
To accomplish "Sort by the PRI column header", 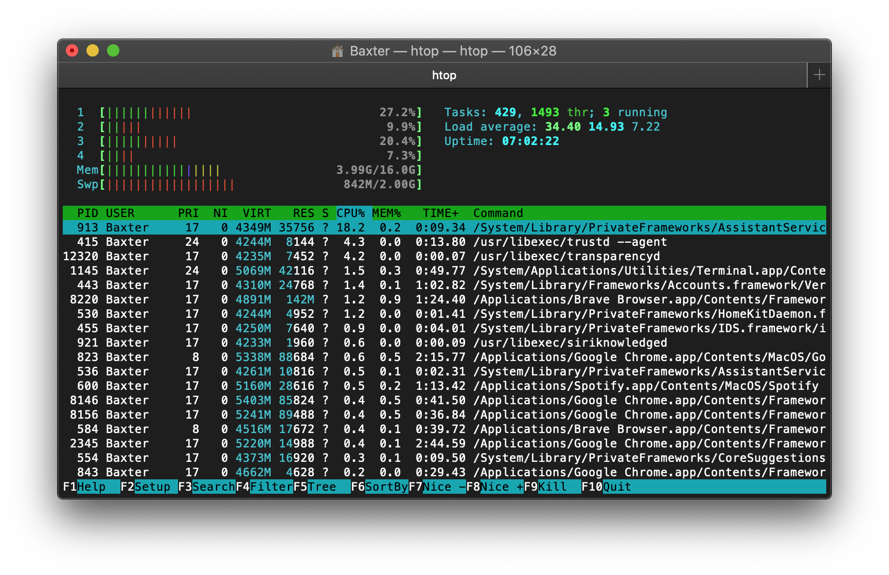I will 188,213.
